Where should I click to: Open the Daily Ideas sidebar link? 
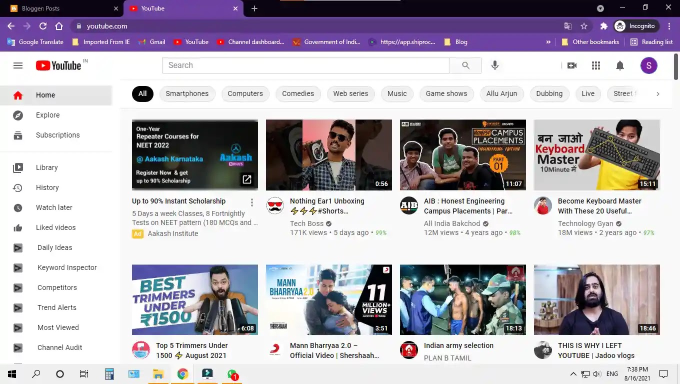(x=55, y=248)
